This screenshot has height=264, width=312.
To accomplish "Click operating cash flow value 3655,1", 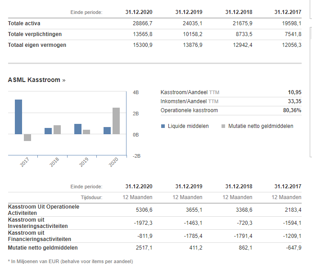I will pos(194,210).
